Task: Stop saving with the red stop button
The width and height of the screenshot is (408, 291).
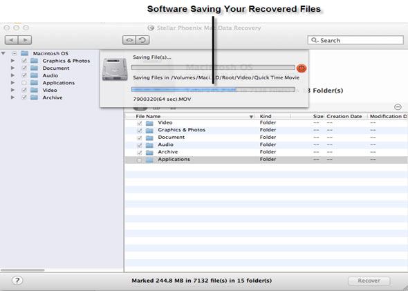Action: pos(302,68)
